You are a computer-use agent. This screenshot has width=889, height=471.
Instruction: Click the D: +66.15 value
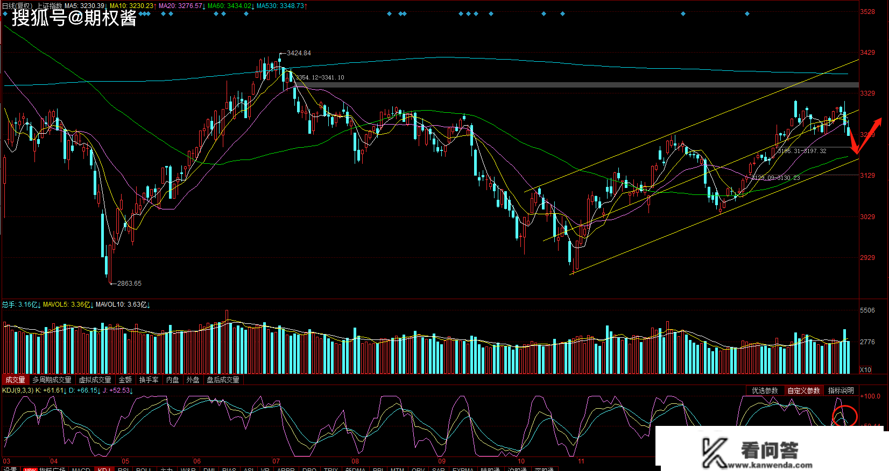coord(84,390)
